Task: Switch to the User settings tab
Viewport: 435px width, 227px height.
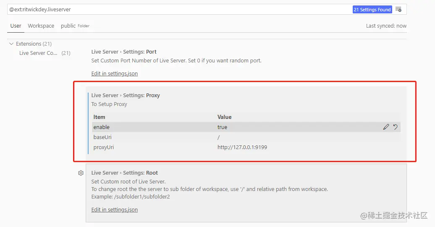Action: (x=16, y=26)
